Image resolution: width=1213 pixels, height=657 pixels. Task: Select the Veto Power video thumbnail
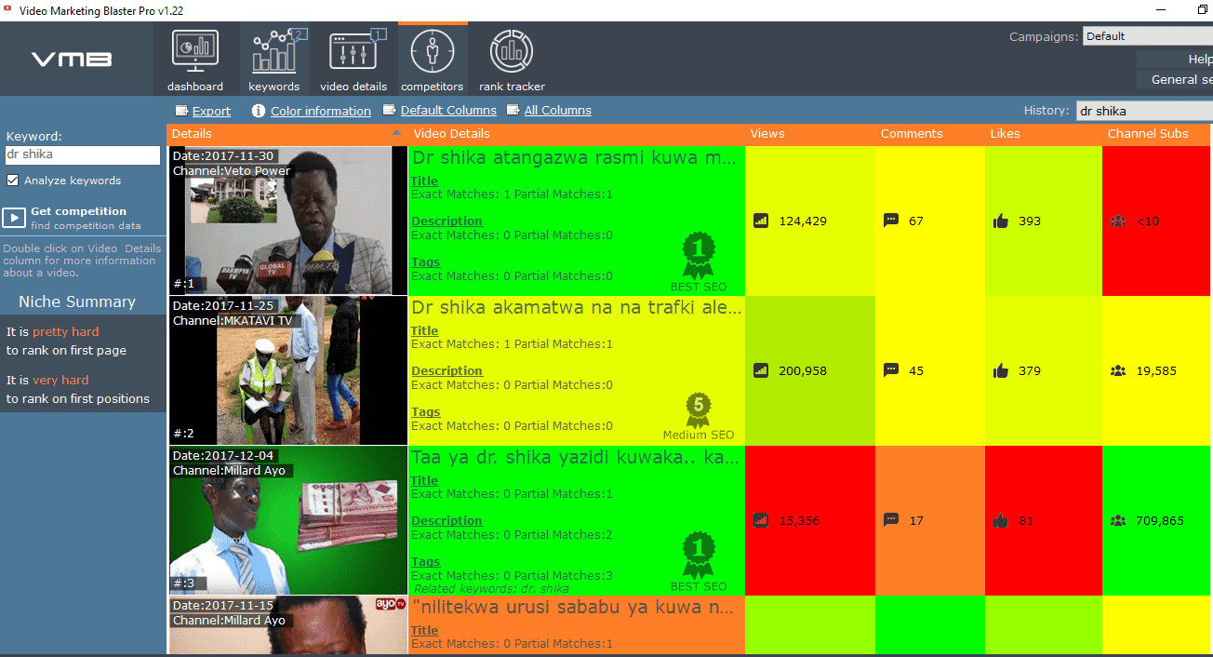point(288,221)
